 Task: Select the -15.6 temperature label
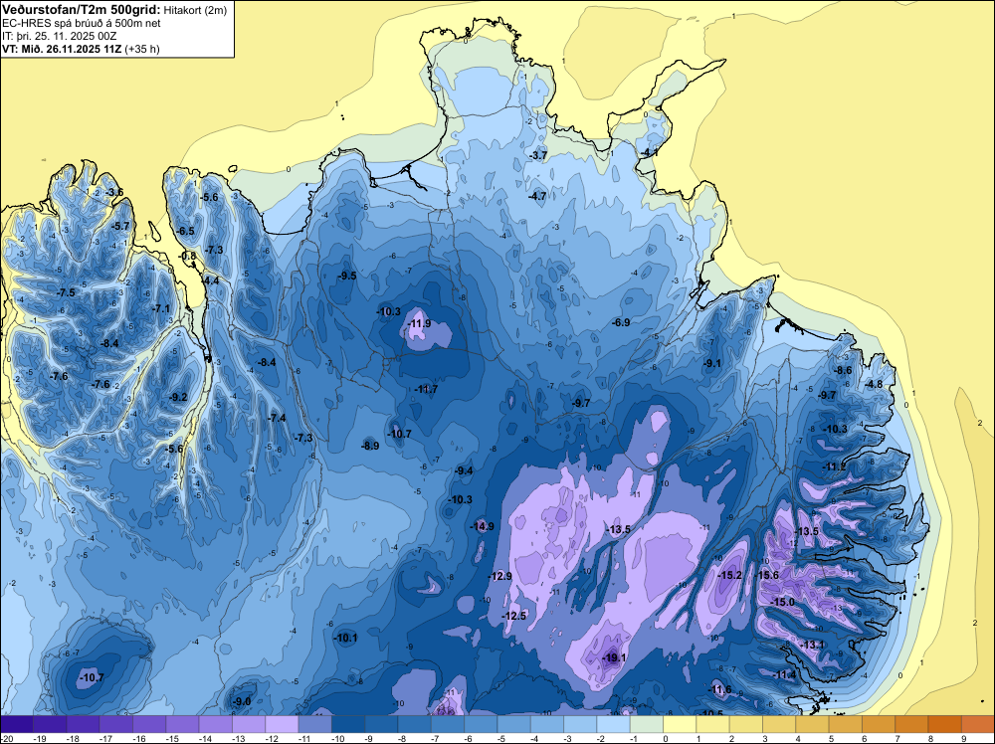pos(767,575)
